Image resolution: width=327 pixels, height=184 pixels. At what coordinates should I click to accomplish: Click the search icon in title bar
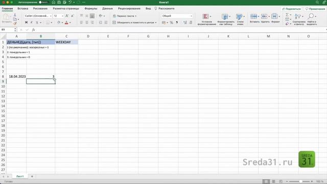(317, 2)
